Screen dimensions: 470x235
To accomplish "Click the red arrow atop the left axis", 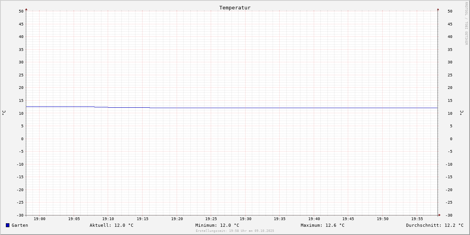I will 26,9.
